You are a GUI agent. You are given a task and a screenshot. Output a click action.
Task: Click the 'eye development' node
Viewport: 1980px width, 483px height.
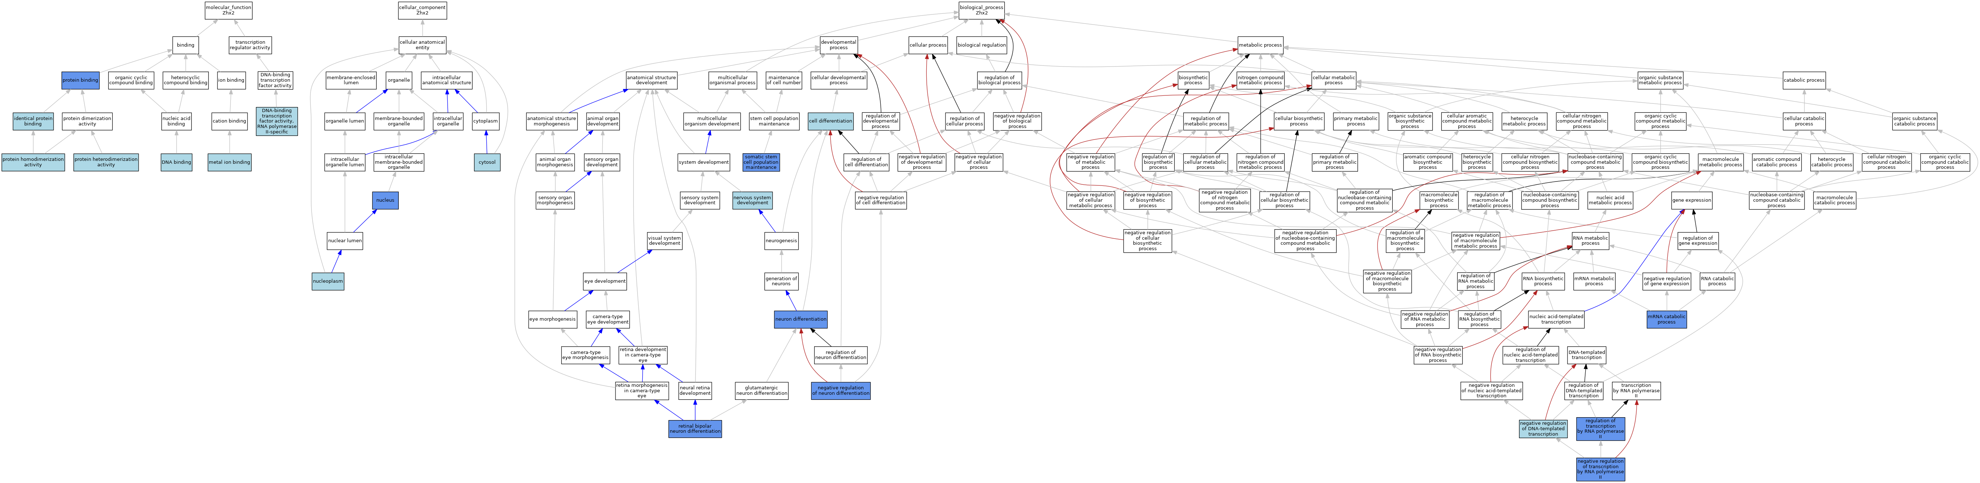pos(605,282)
